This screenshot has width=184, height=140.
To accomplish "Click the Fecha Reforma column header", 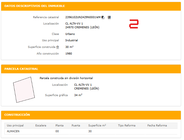I will (x=157, y=126).
